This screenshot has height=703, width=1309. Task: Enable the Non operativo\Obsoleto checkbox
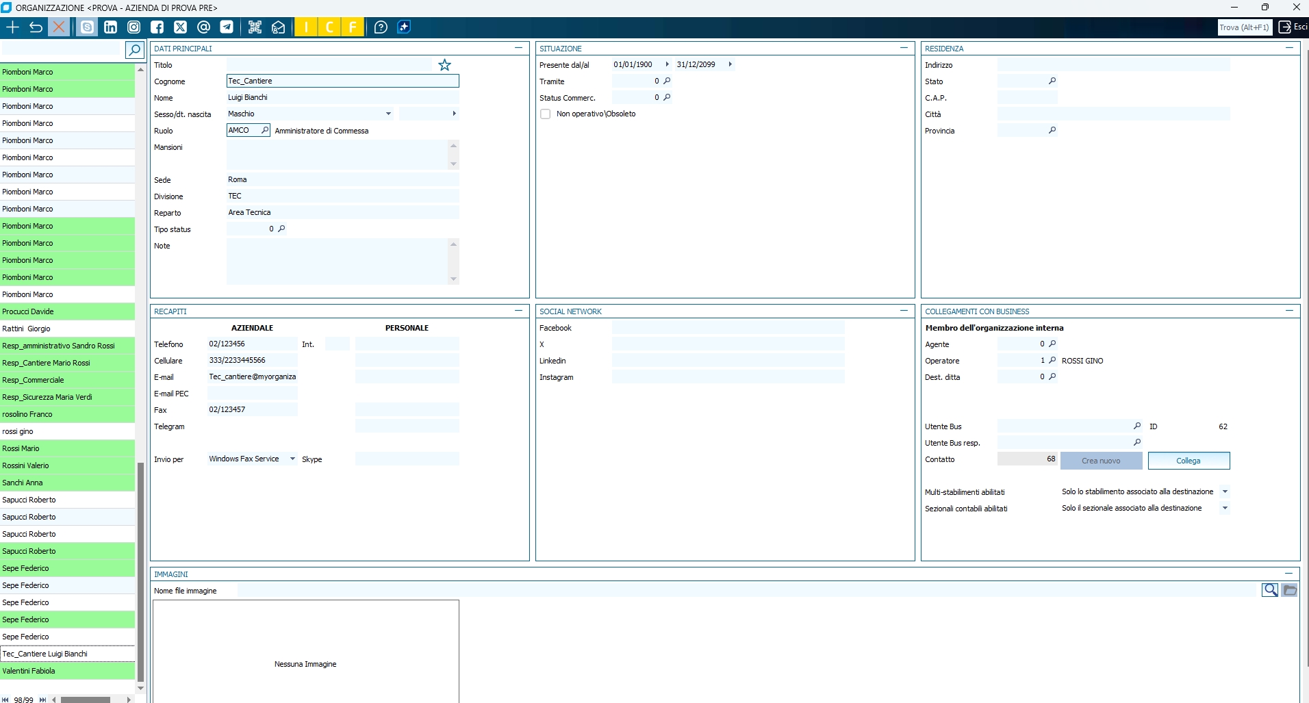[x=546, y=114]
